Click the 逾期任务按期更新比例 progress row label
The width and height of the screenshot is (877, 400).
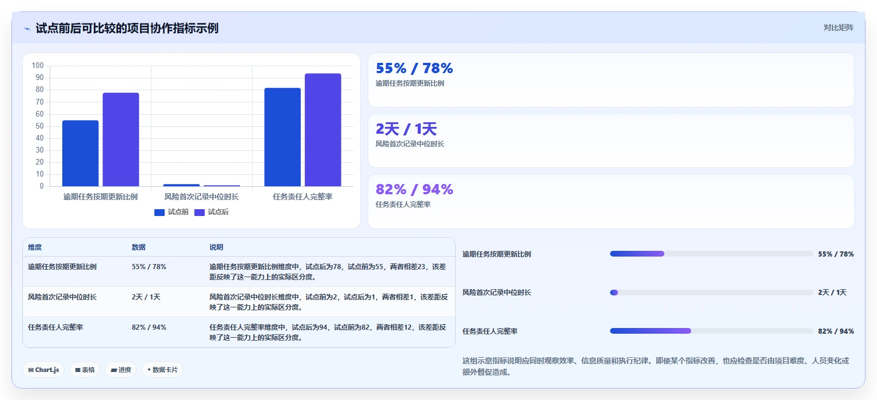pyautogui.click(x=497, y=254)
